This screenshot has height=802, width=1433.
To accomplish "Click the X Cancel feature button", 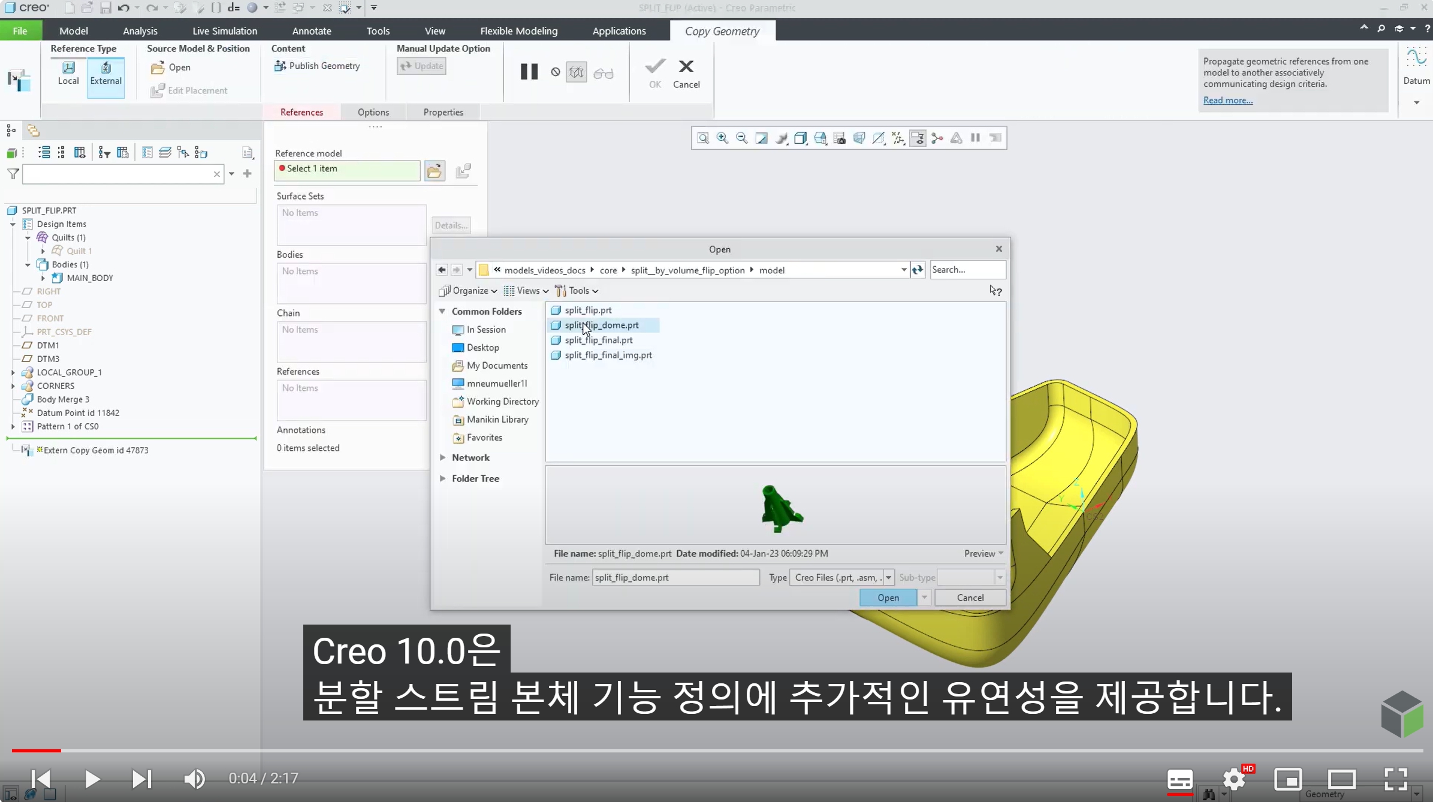I will click(x=686, y=74).
